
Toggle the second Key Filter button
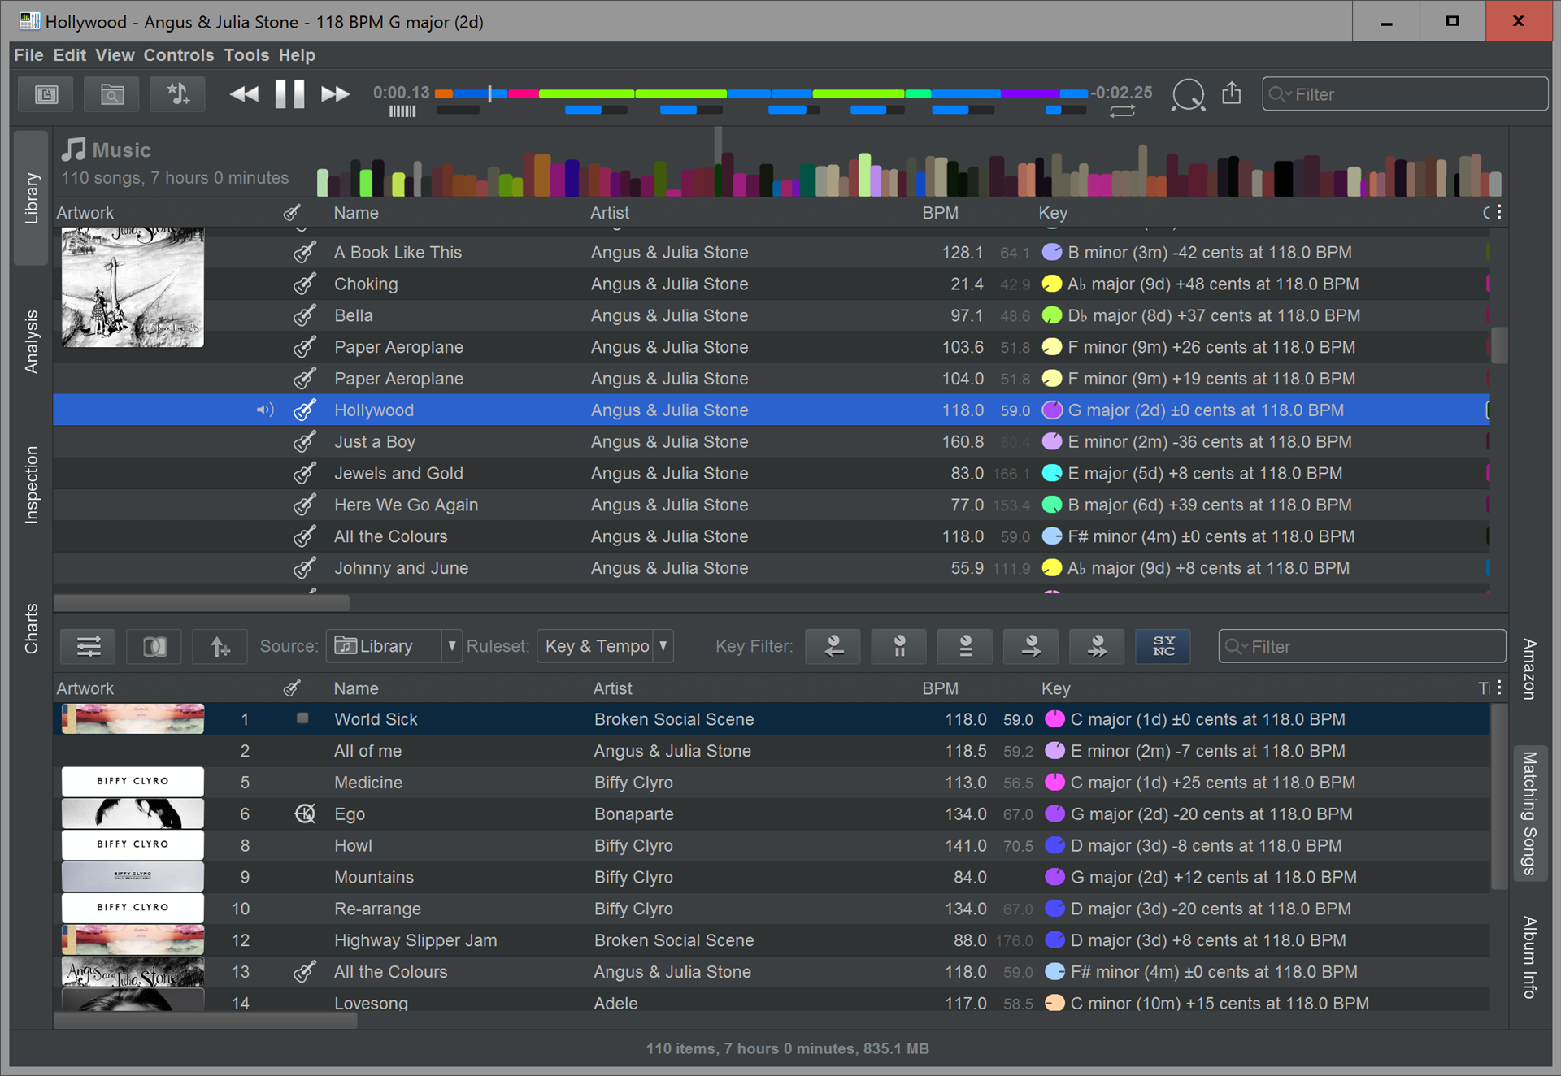point(899,647)
